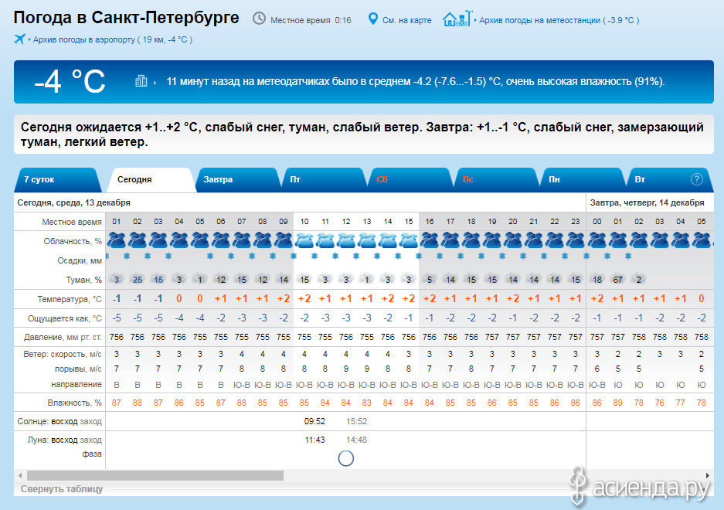This screenshot has width=724, height=510.
Task: Click the cloud icon under hour 06
Action: click(221, 240)
